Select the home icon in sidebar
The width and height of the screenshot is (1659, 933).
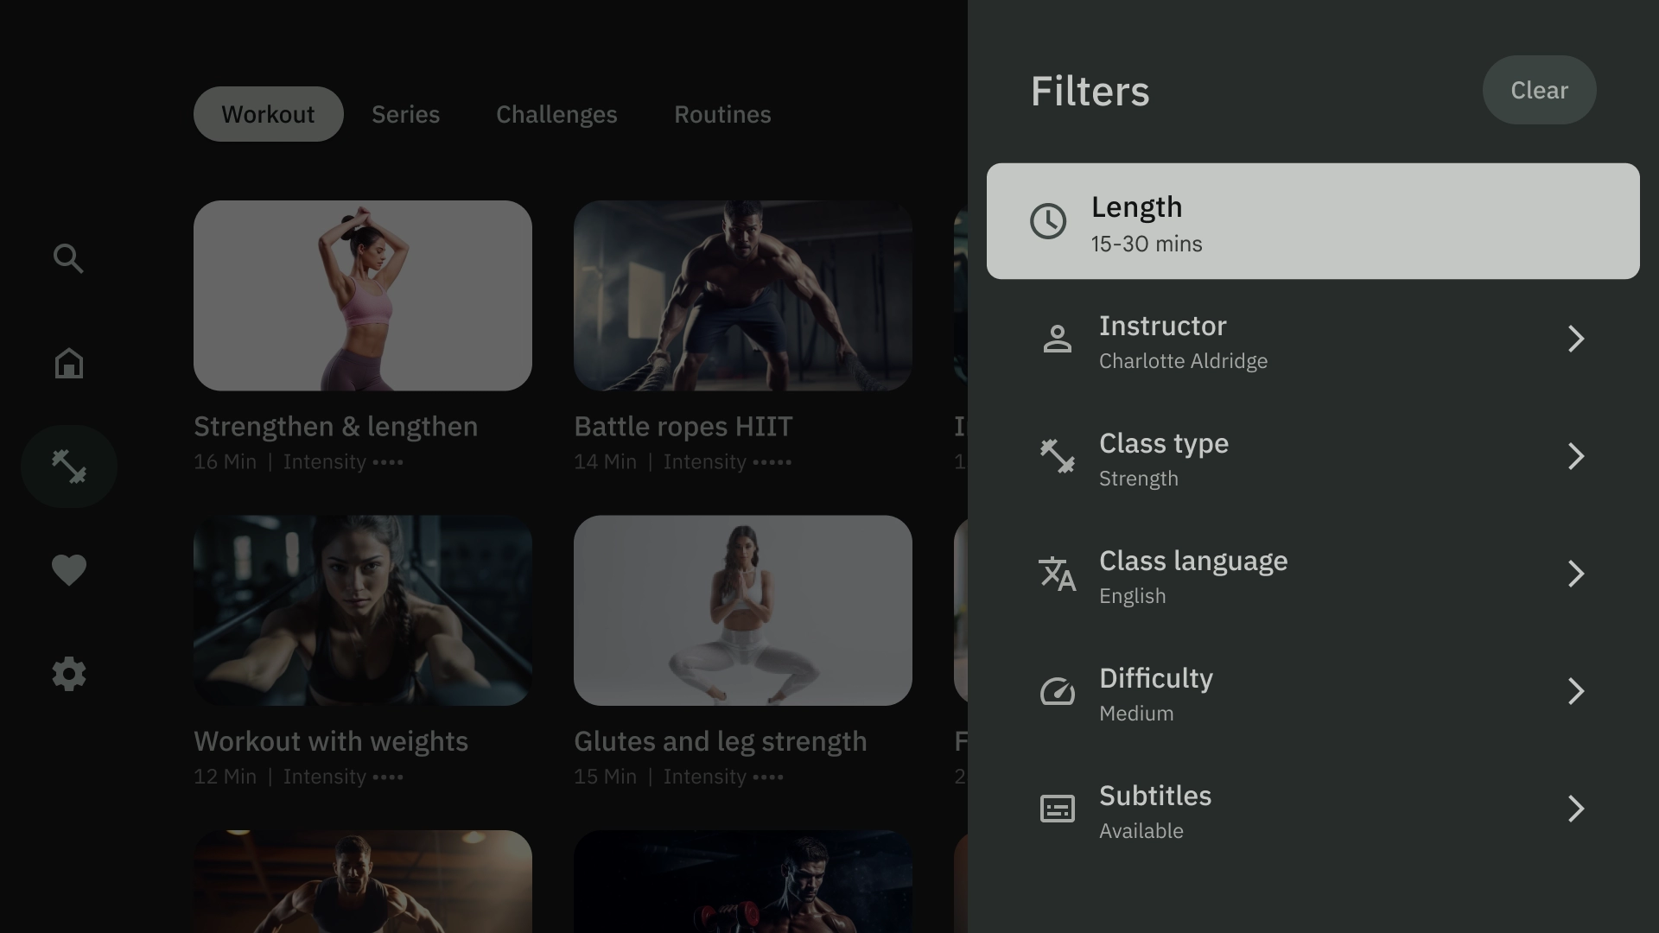pos(68,362)
